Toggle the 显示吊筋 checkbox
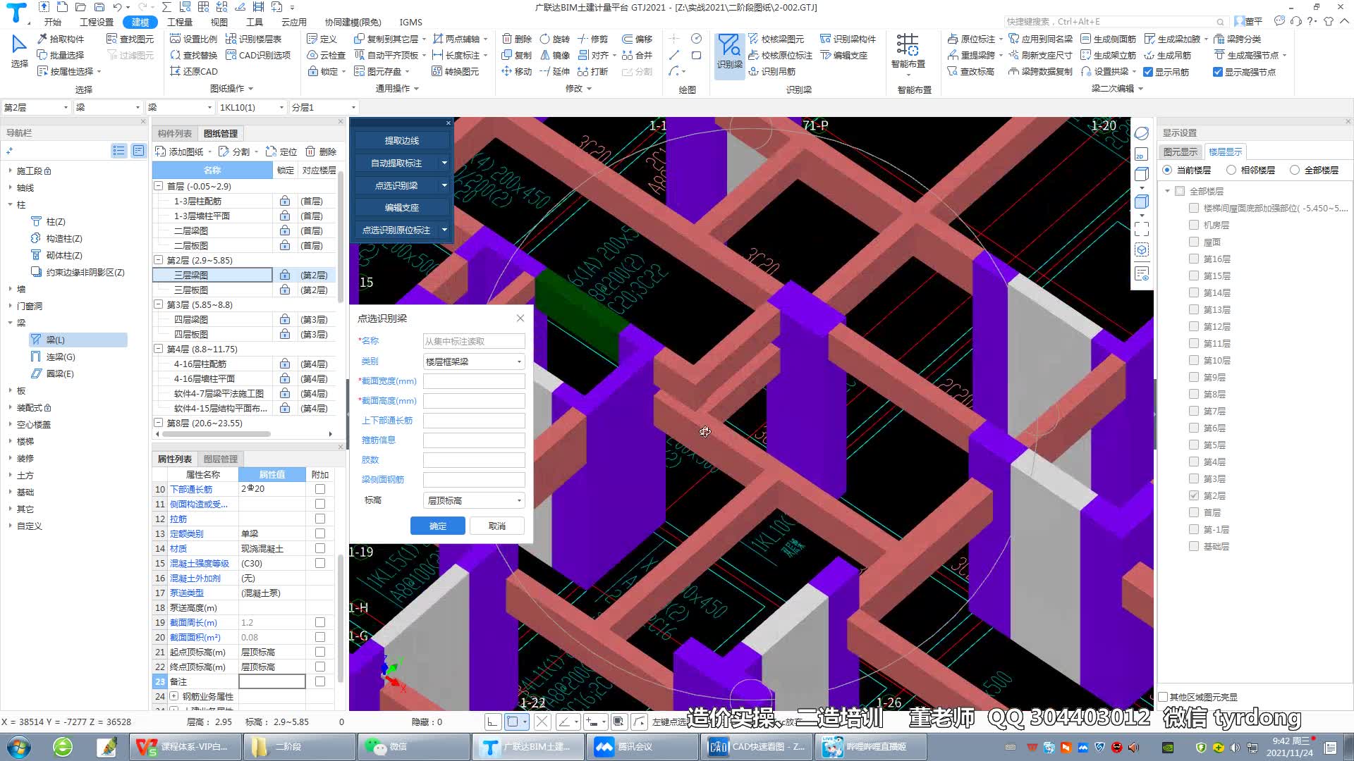This screenshot has height=761, width=1354. click(x=1148, y=72)
